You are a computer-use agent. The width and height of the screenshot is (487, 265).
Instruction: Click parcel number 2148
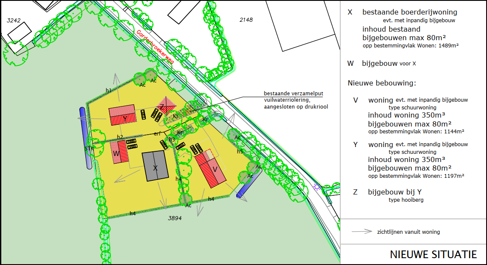[246, 20]
